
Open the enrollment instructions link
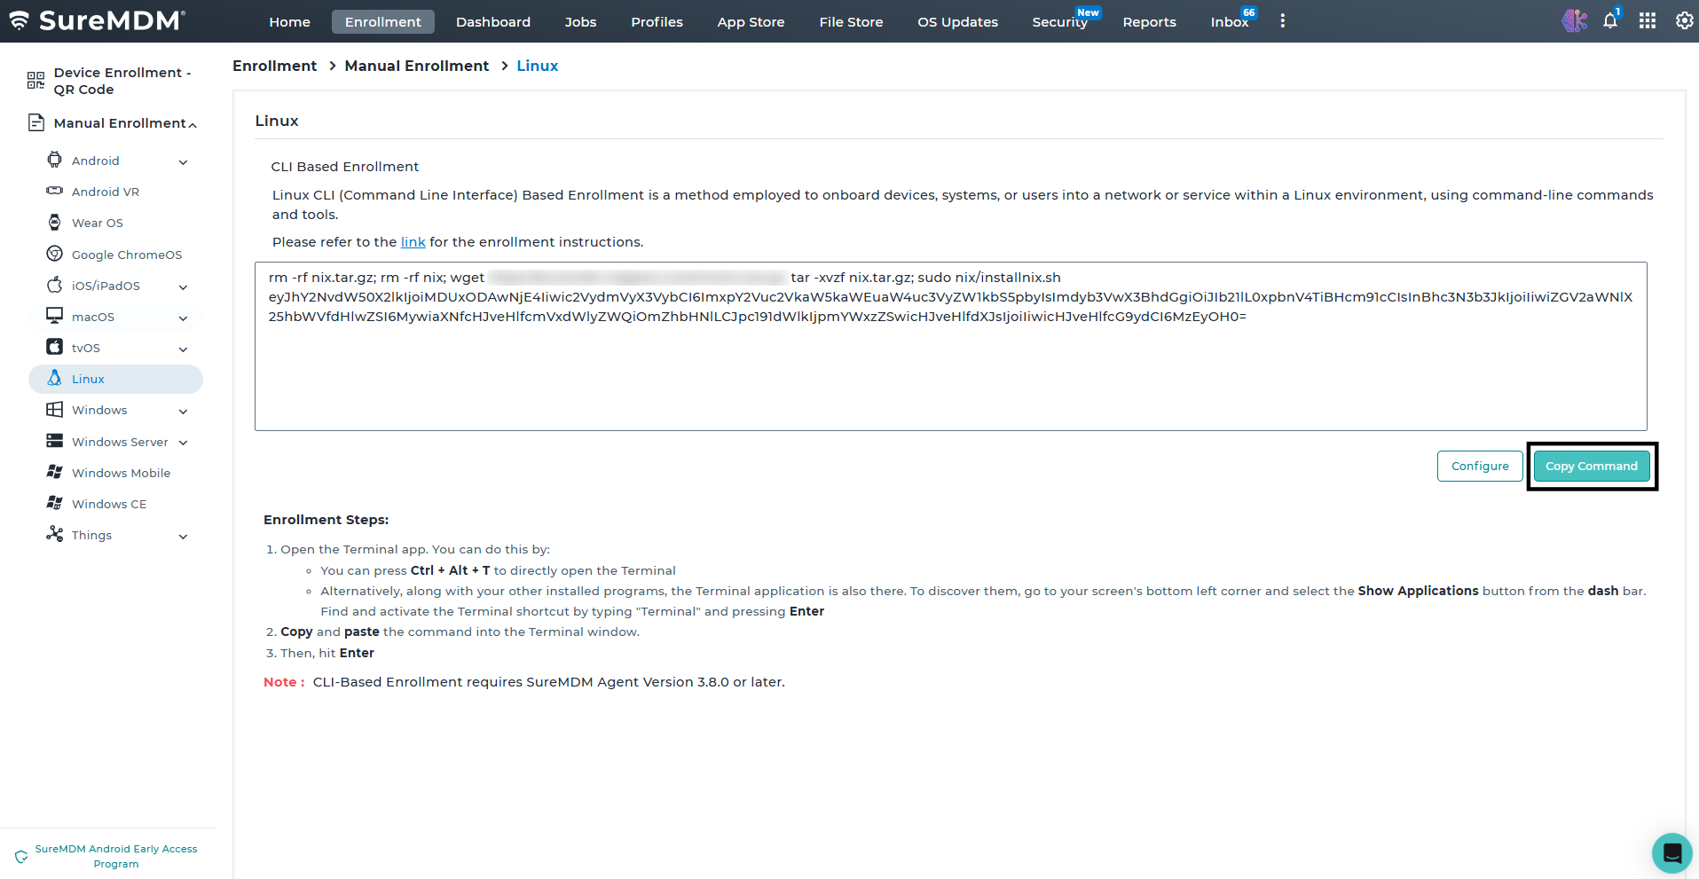pyautogui.click(x=413, y=242)
